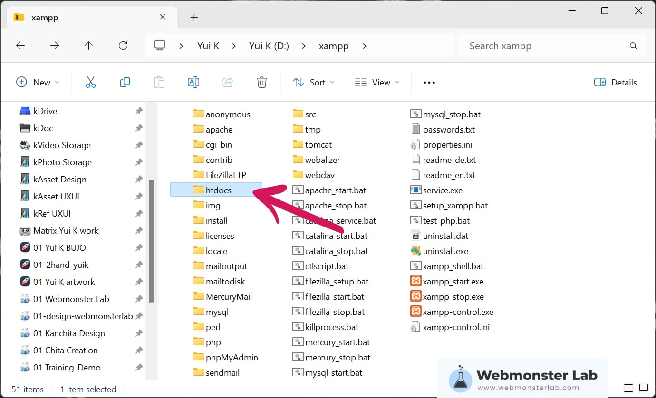656x398 pixels.
Task: Go up one folder level
Action: (88, 46)
